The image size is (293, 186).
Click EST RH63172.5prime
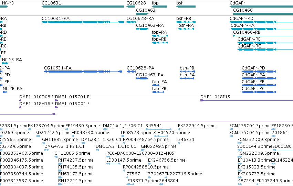(x=60, y=178)
